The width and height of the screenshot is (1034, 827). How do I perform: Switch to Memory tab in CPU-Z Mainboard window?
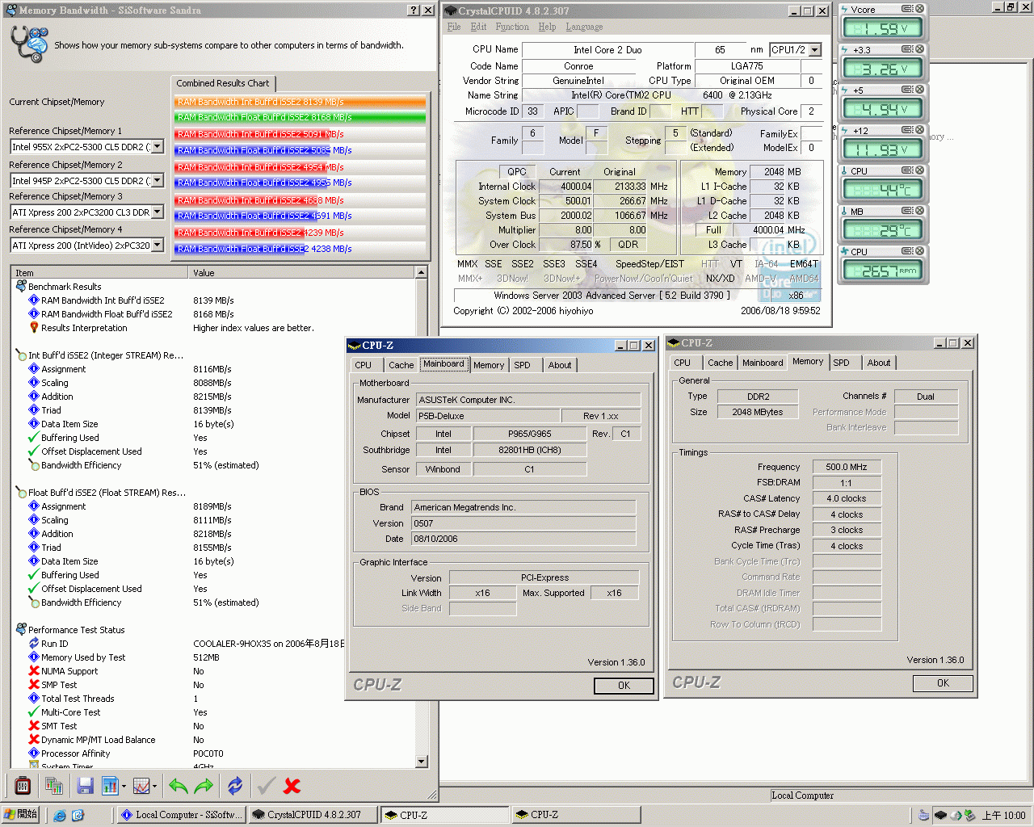(489, 365)
